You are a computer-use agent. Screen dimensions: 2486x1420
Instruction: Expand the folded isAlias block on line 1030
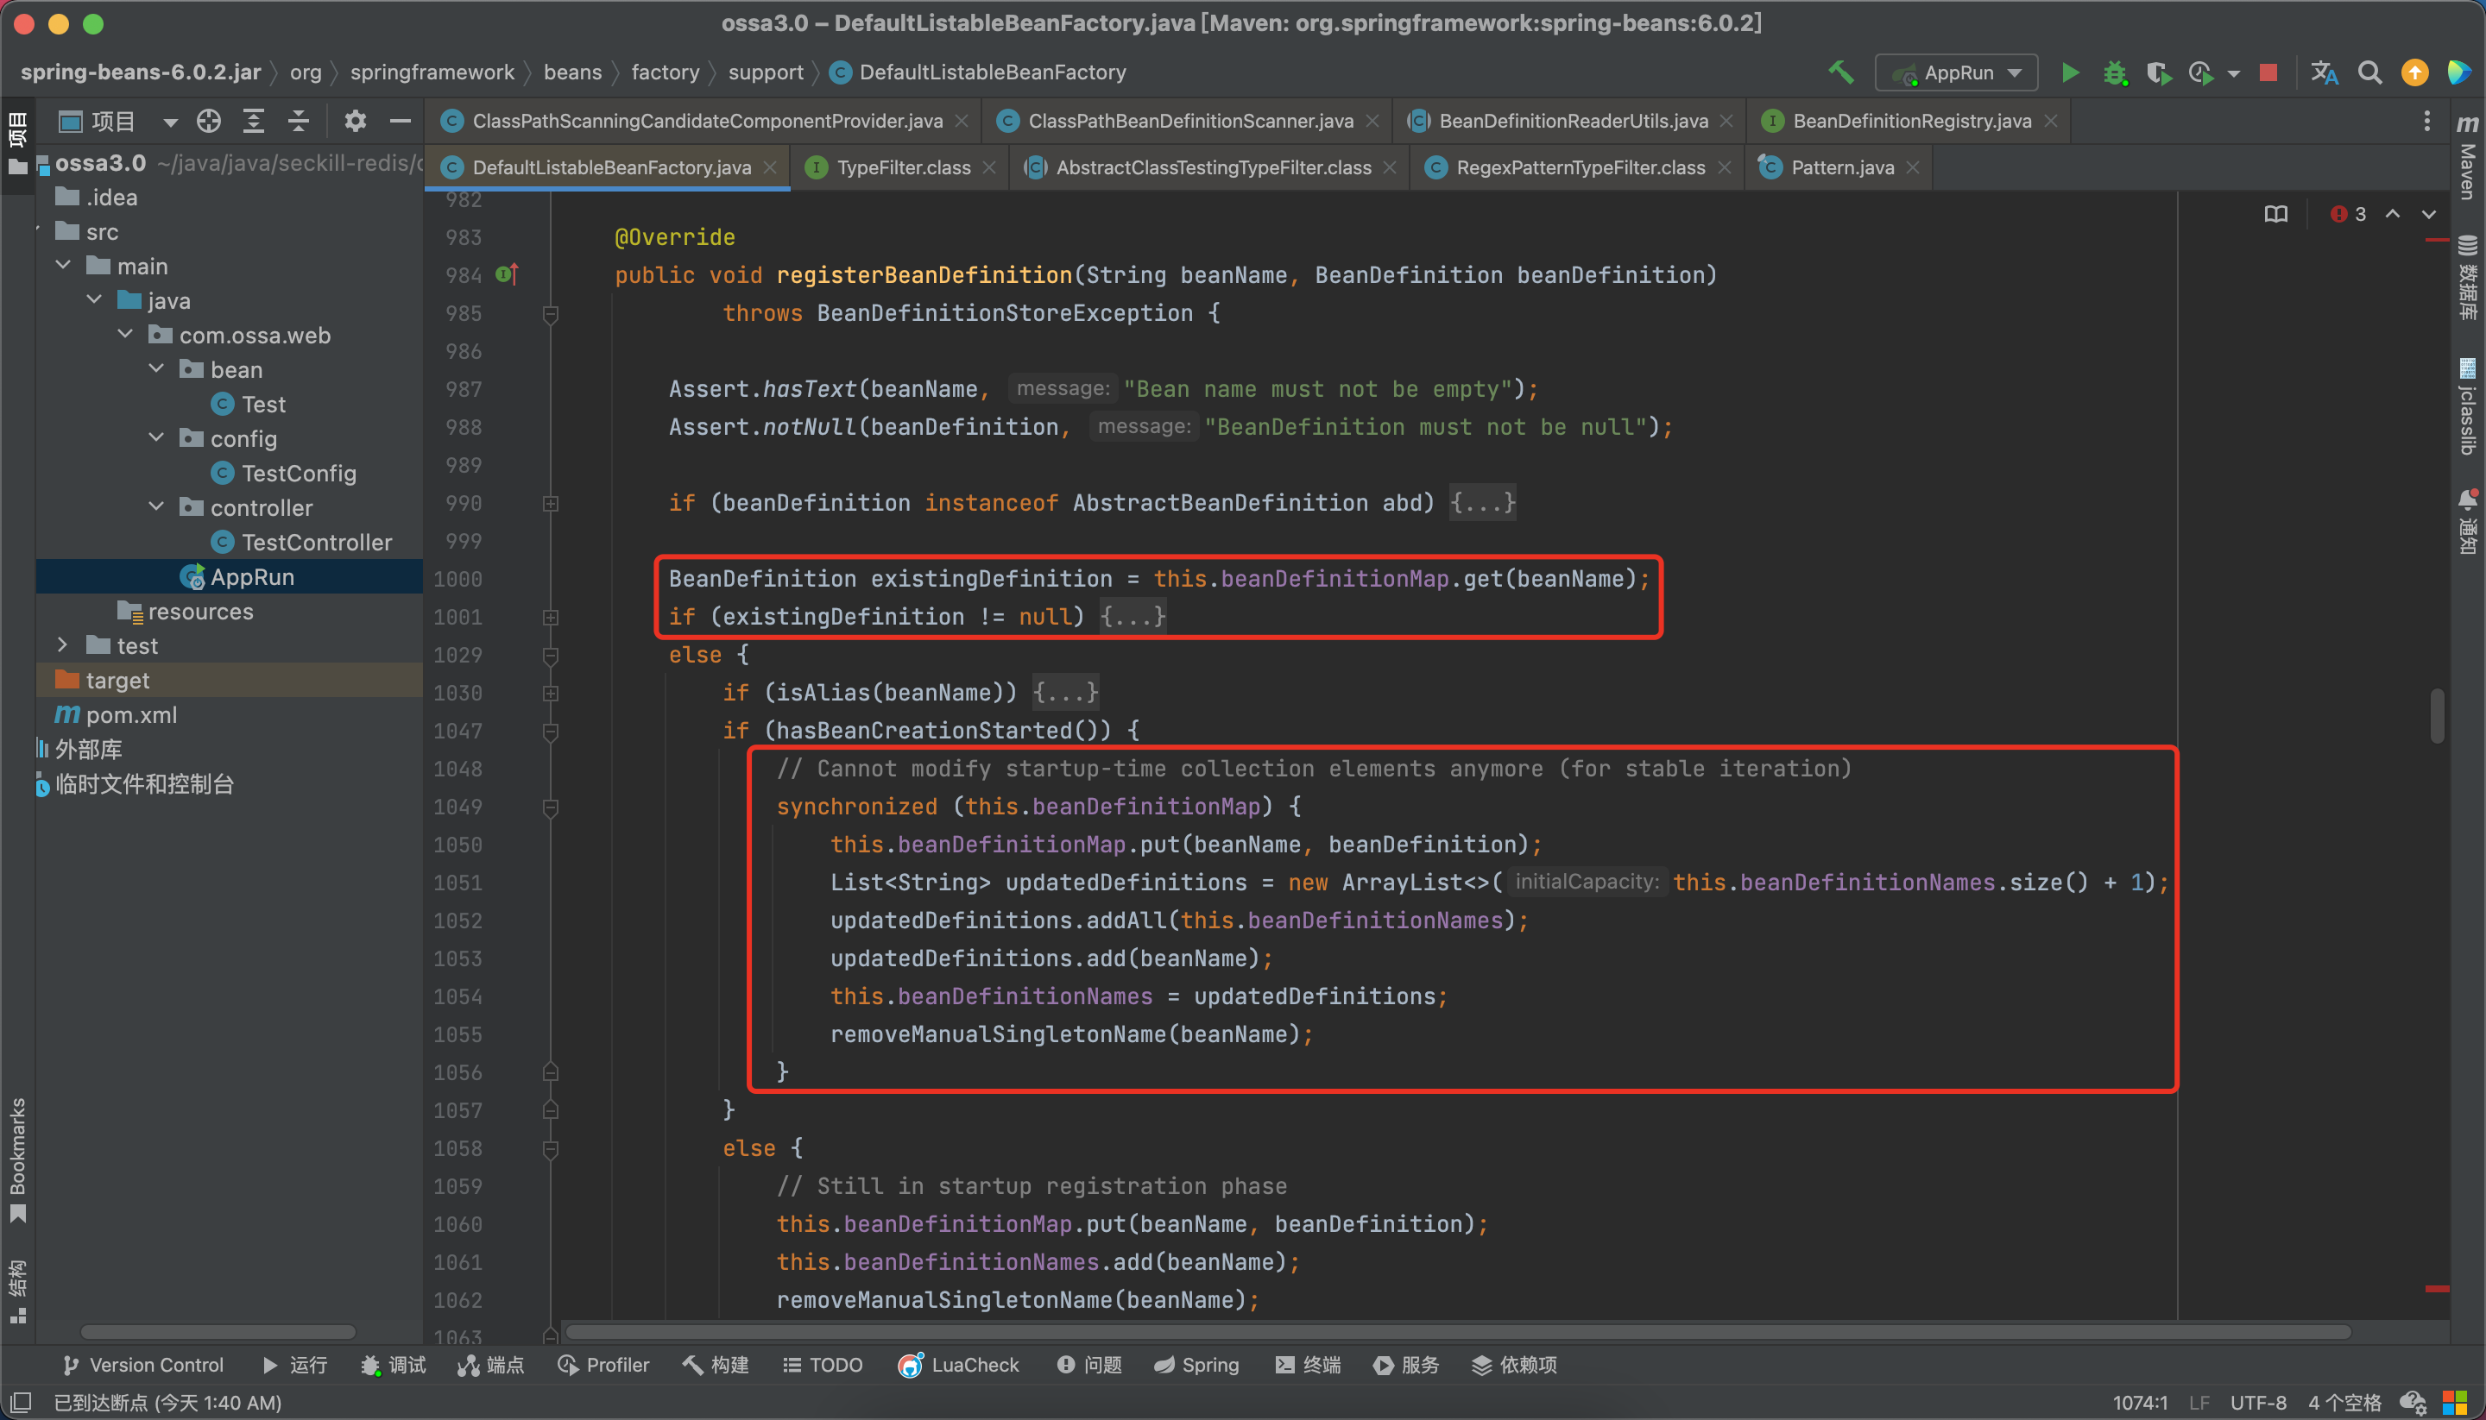(x=550, y=694)
